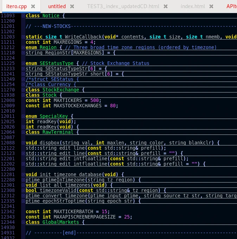Screen dimensions: 237x239
Task: Expand the folded class Stock
Action: click(23, 95)
